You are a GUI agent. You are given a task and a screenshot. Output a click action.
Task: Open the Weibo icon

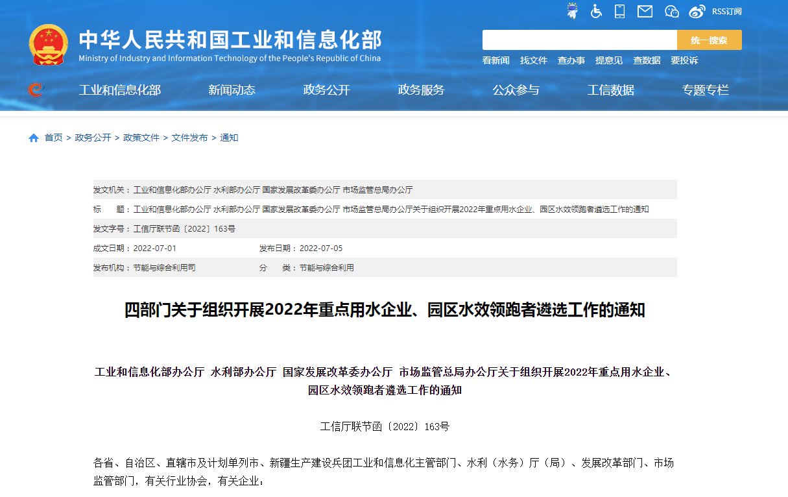697,11
